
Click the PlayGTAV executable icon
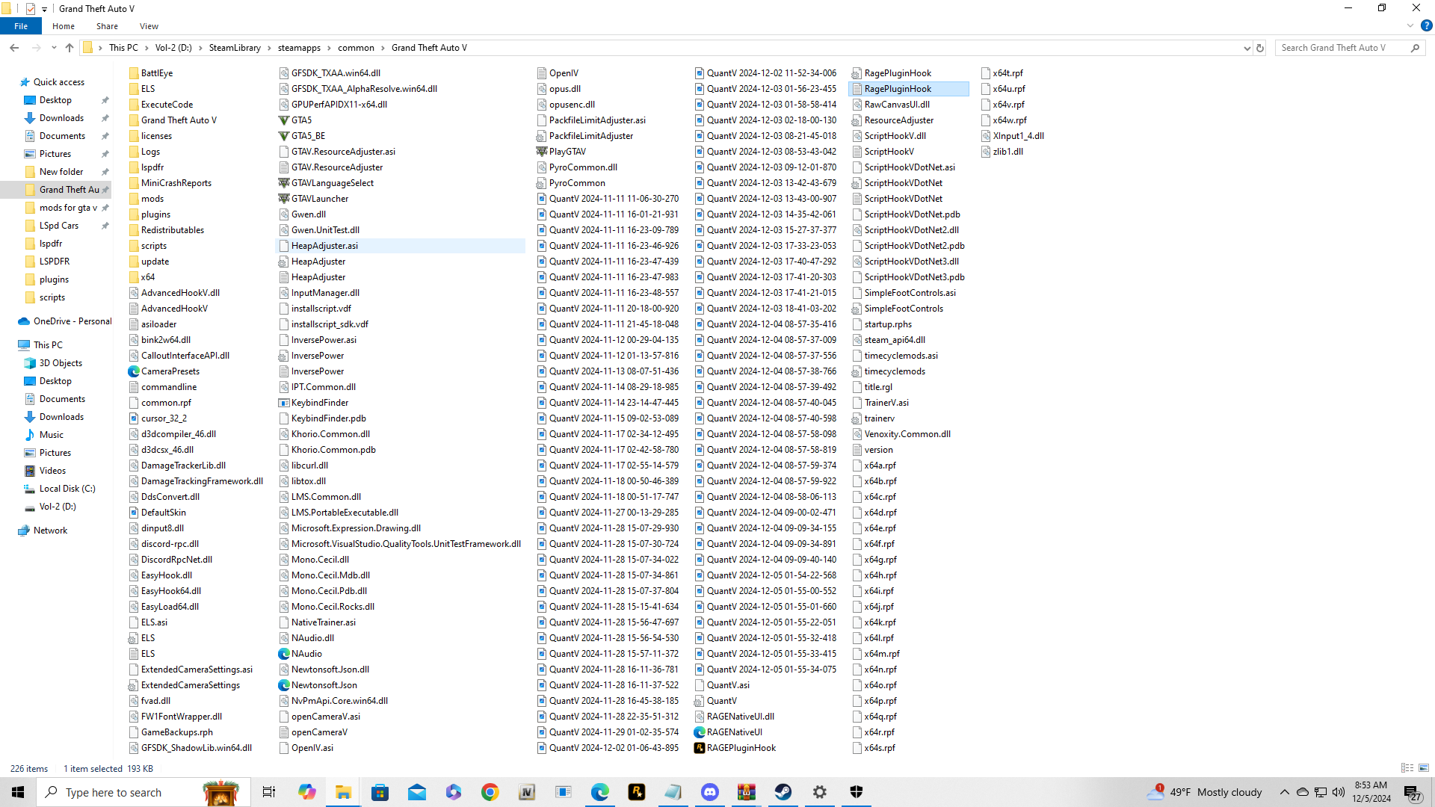click(x=542, y=152)
